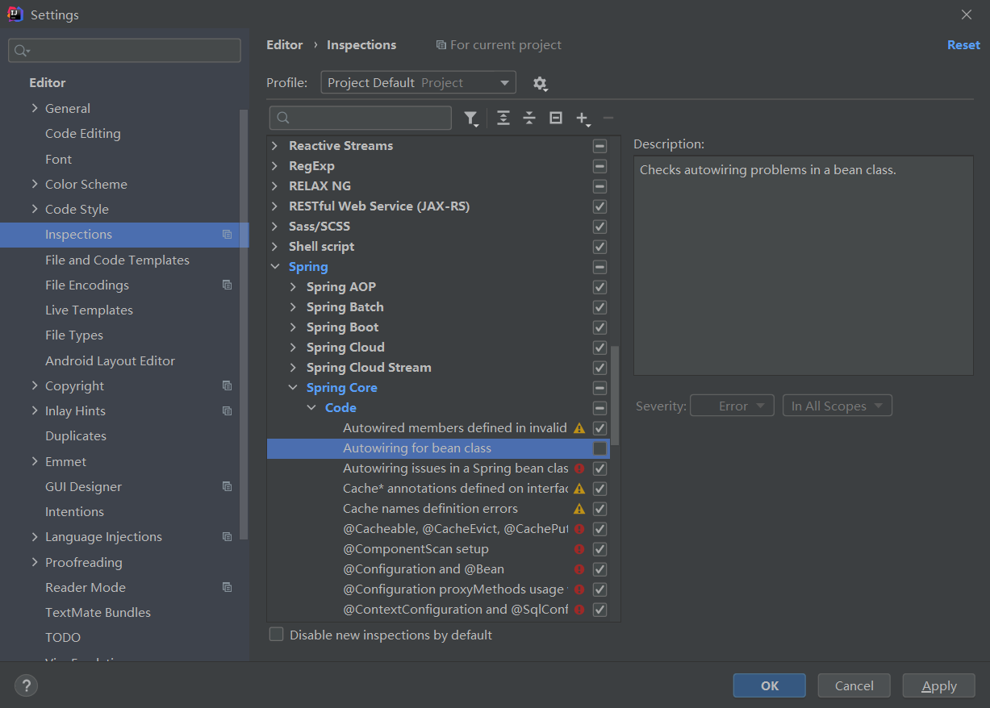Expand the General settings node
The width and height of the screenshot is (990, 708).
click(x=35, y=108)
